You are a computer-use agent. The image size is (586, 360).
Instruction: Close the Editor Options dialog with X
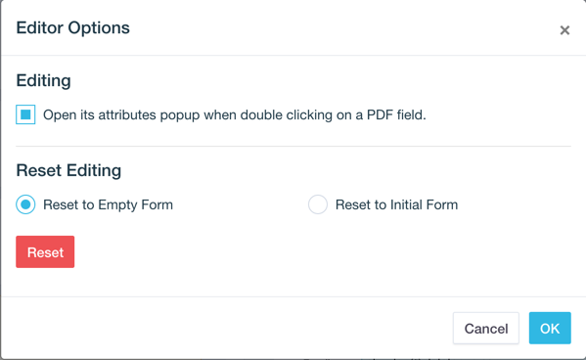click(x=564, y=30)
